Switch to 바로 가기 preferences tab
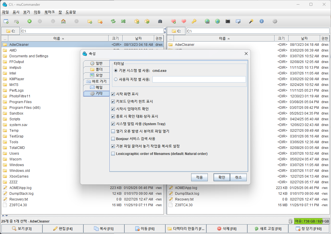This screenshot has width=331, height=234. 97,81
